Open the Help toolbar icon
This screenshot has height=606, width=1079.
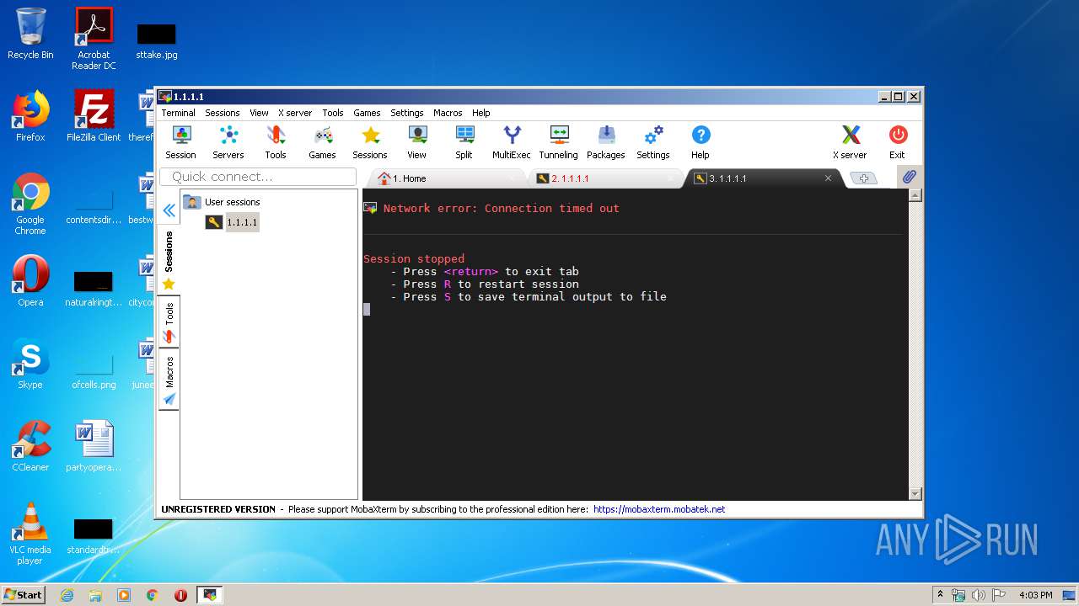pyautogui.click(x=701, y=142)
